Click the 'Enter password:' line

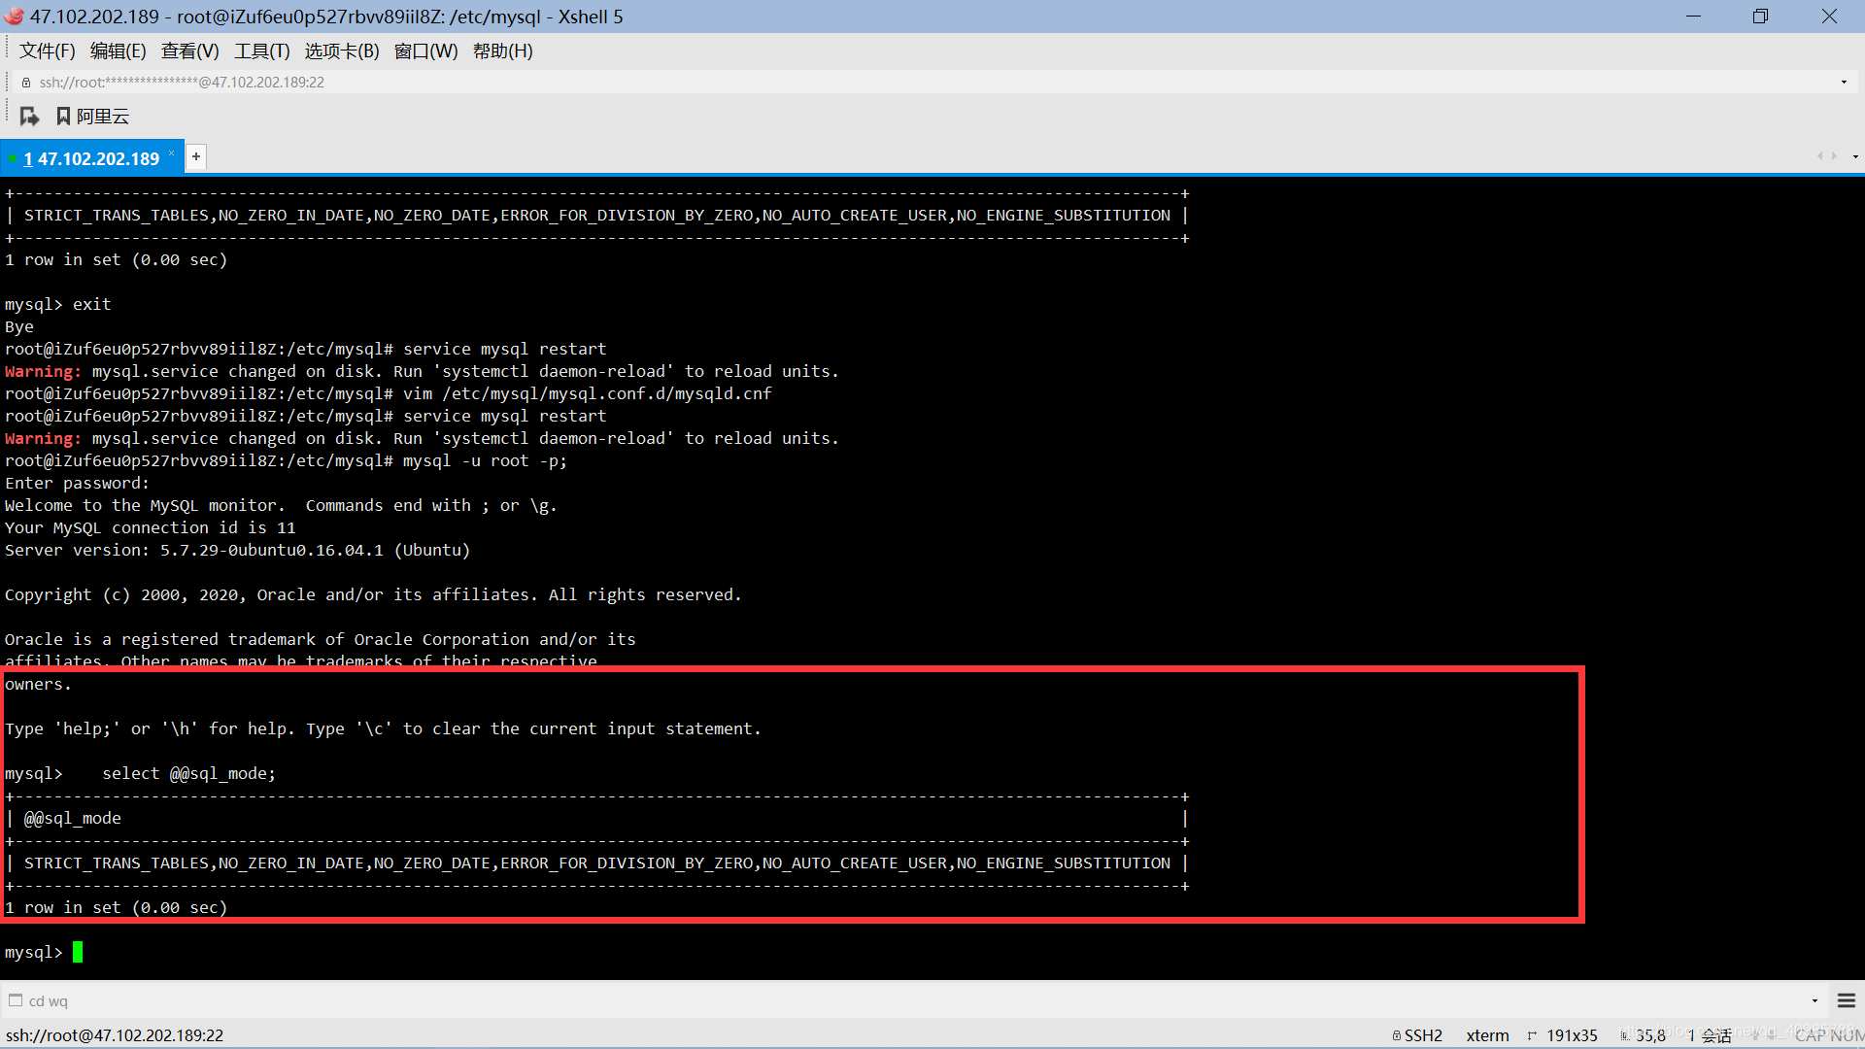(x=78, y=483)
